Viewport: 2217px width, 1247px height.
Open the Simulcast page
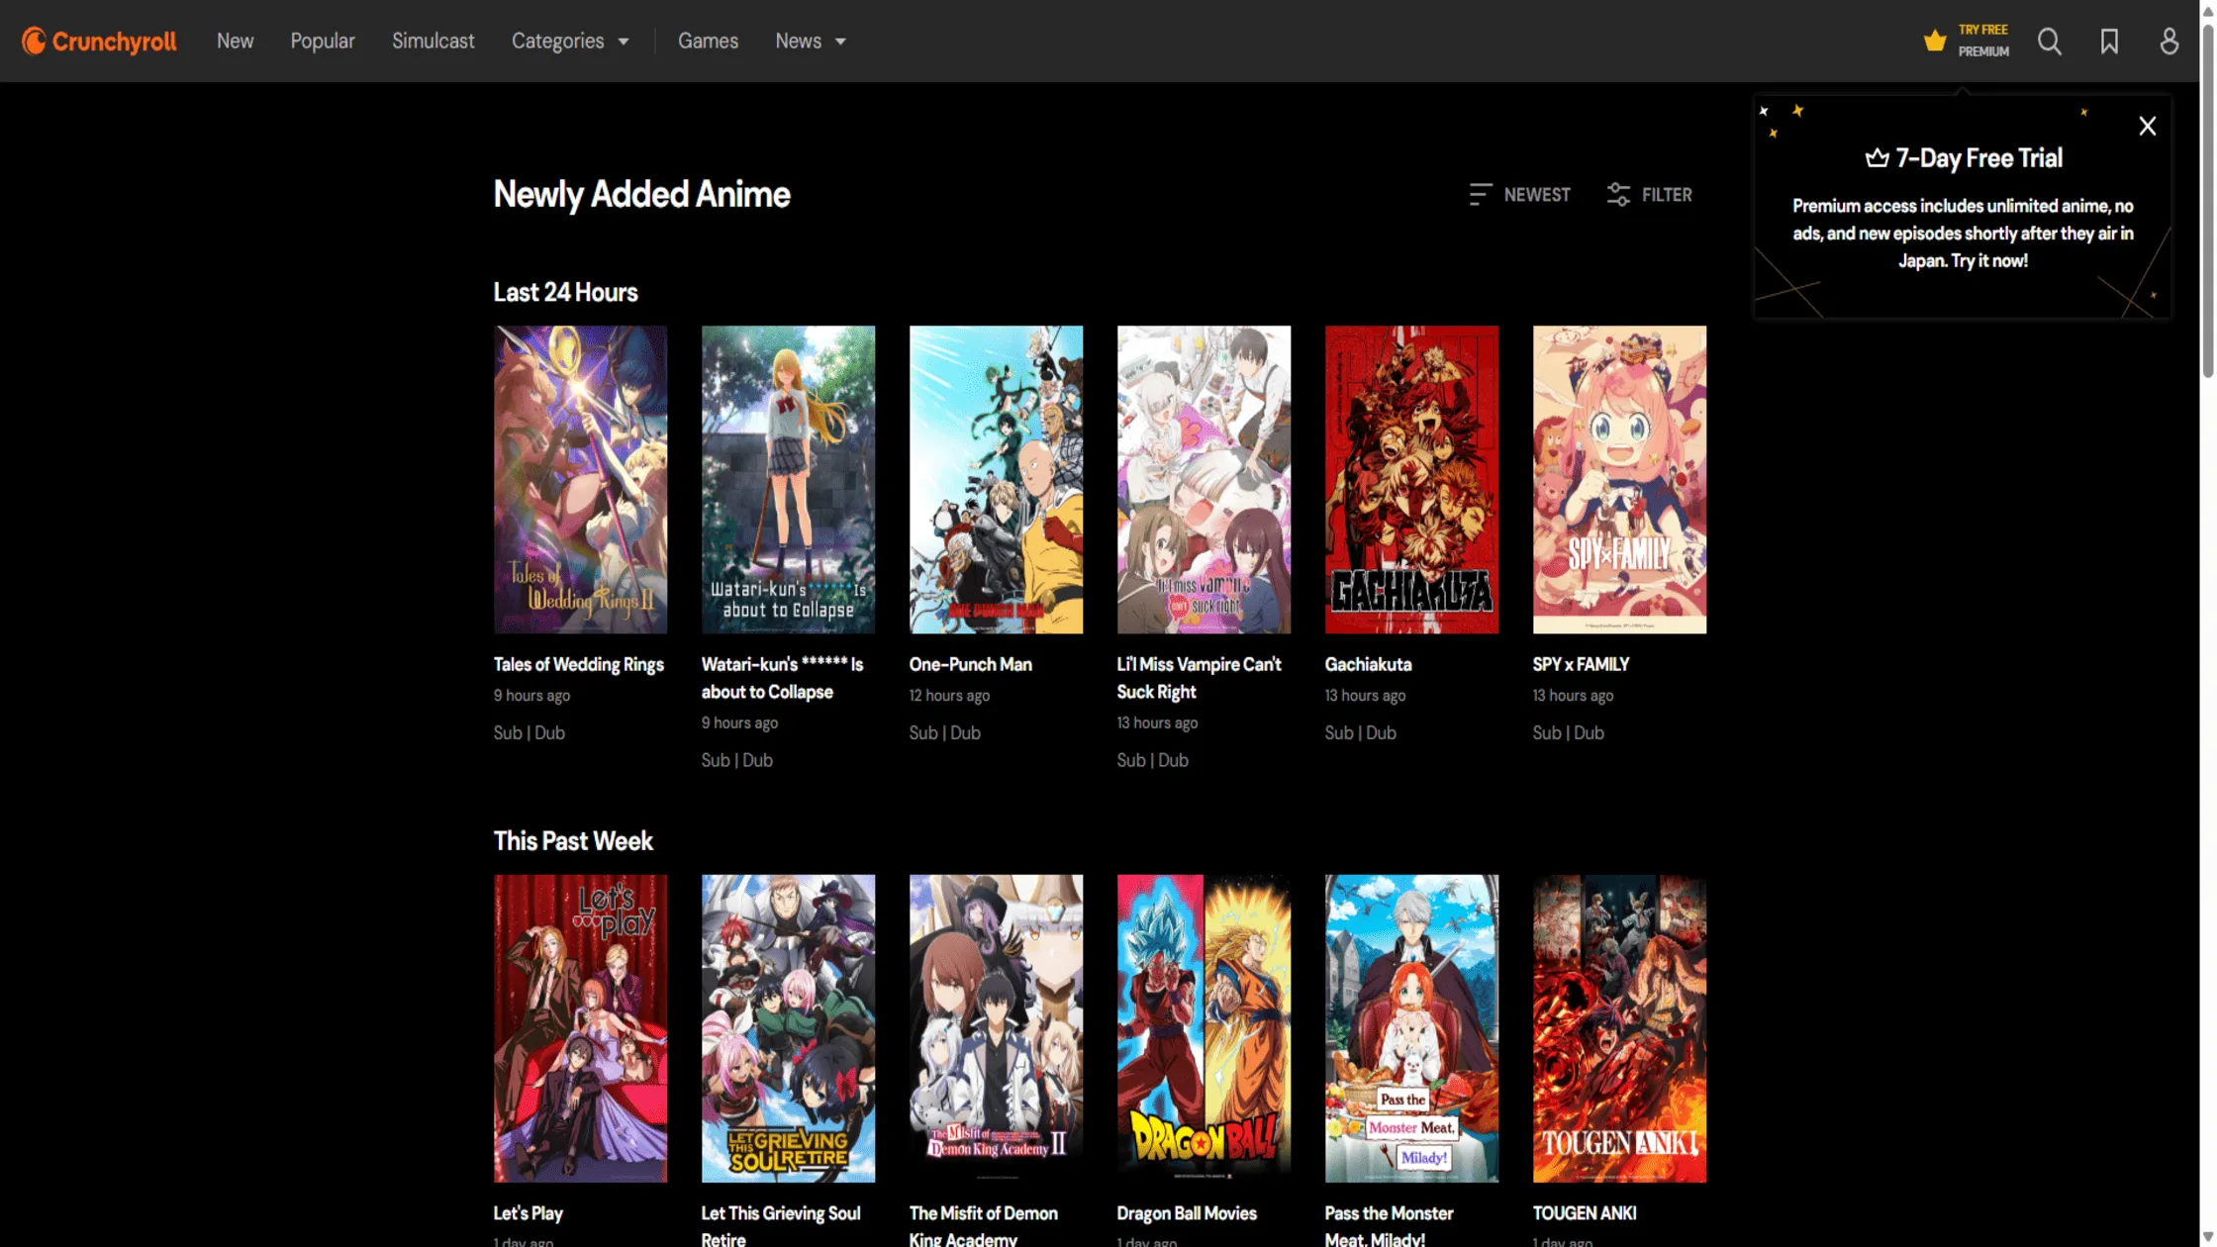(434, 41)
